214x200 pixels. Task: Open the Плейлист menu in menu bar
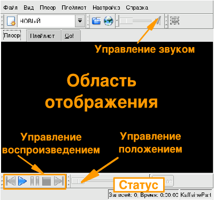[x=74, y=8]
